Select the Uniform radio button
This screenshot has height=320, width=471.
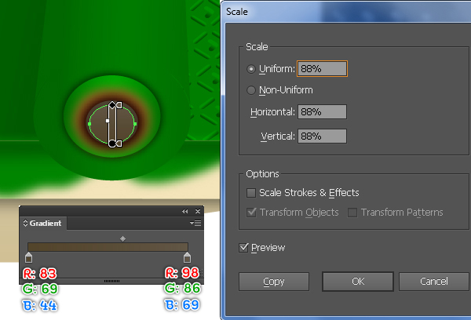click(251, 69)
